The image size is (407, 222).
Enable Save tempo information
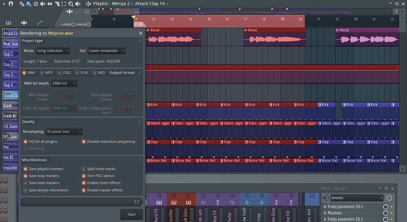[25, 190]
